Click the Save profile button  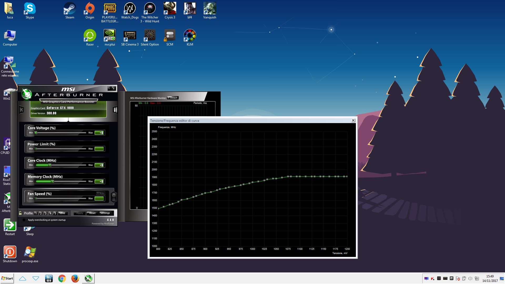(x=63, y=213)
